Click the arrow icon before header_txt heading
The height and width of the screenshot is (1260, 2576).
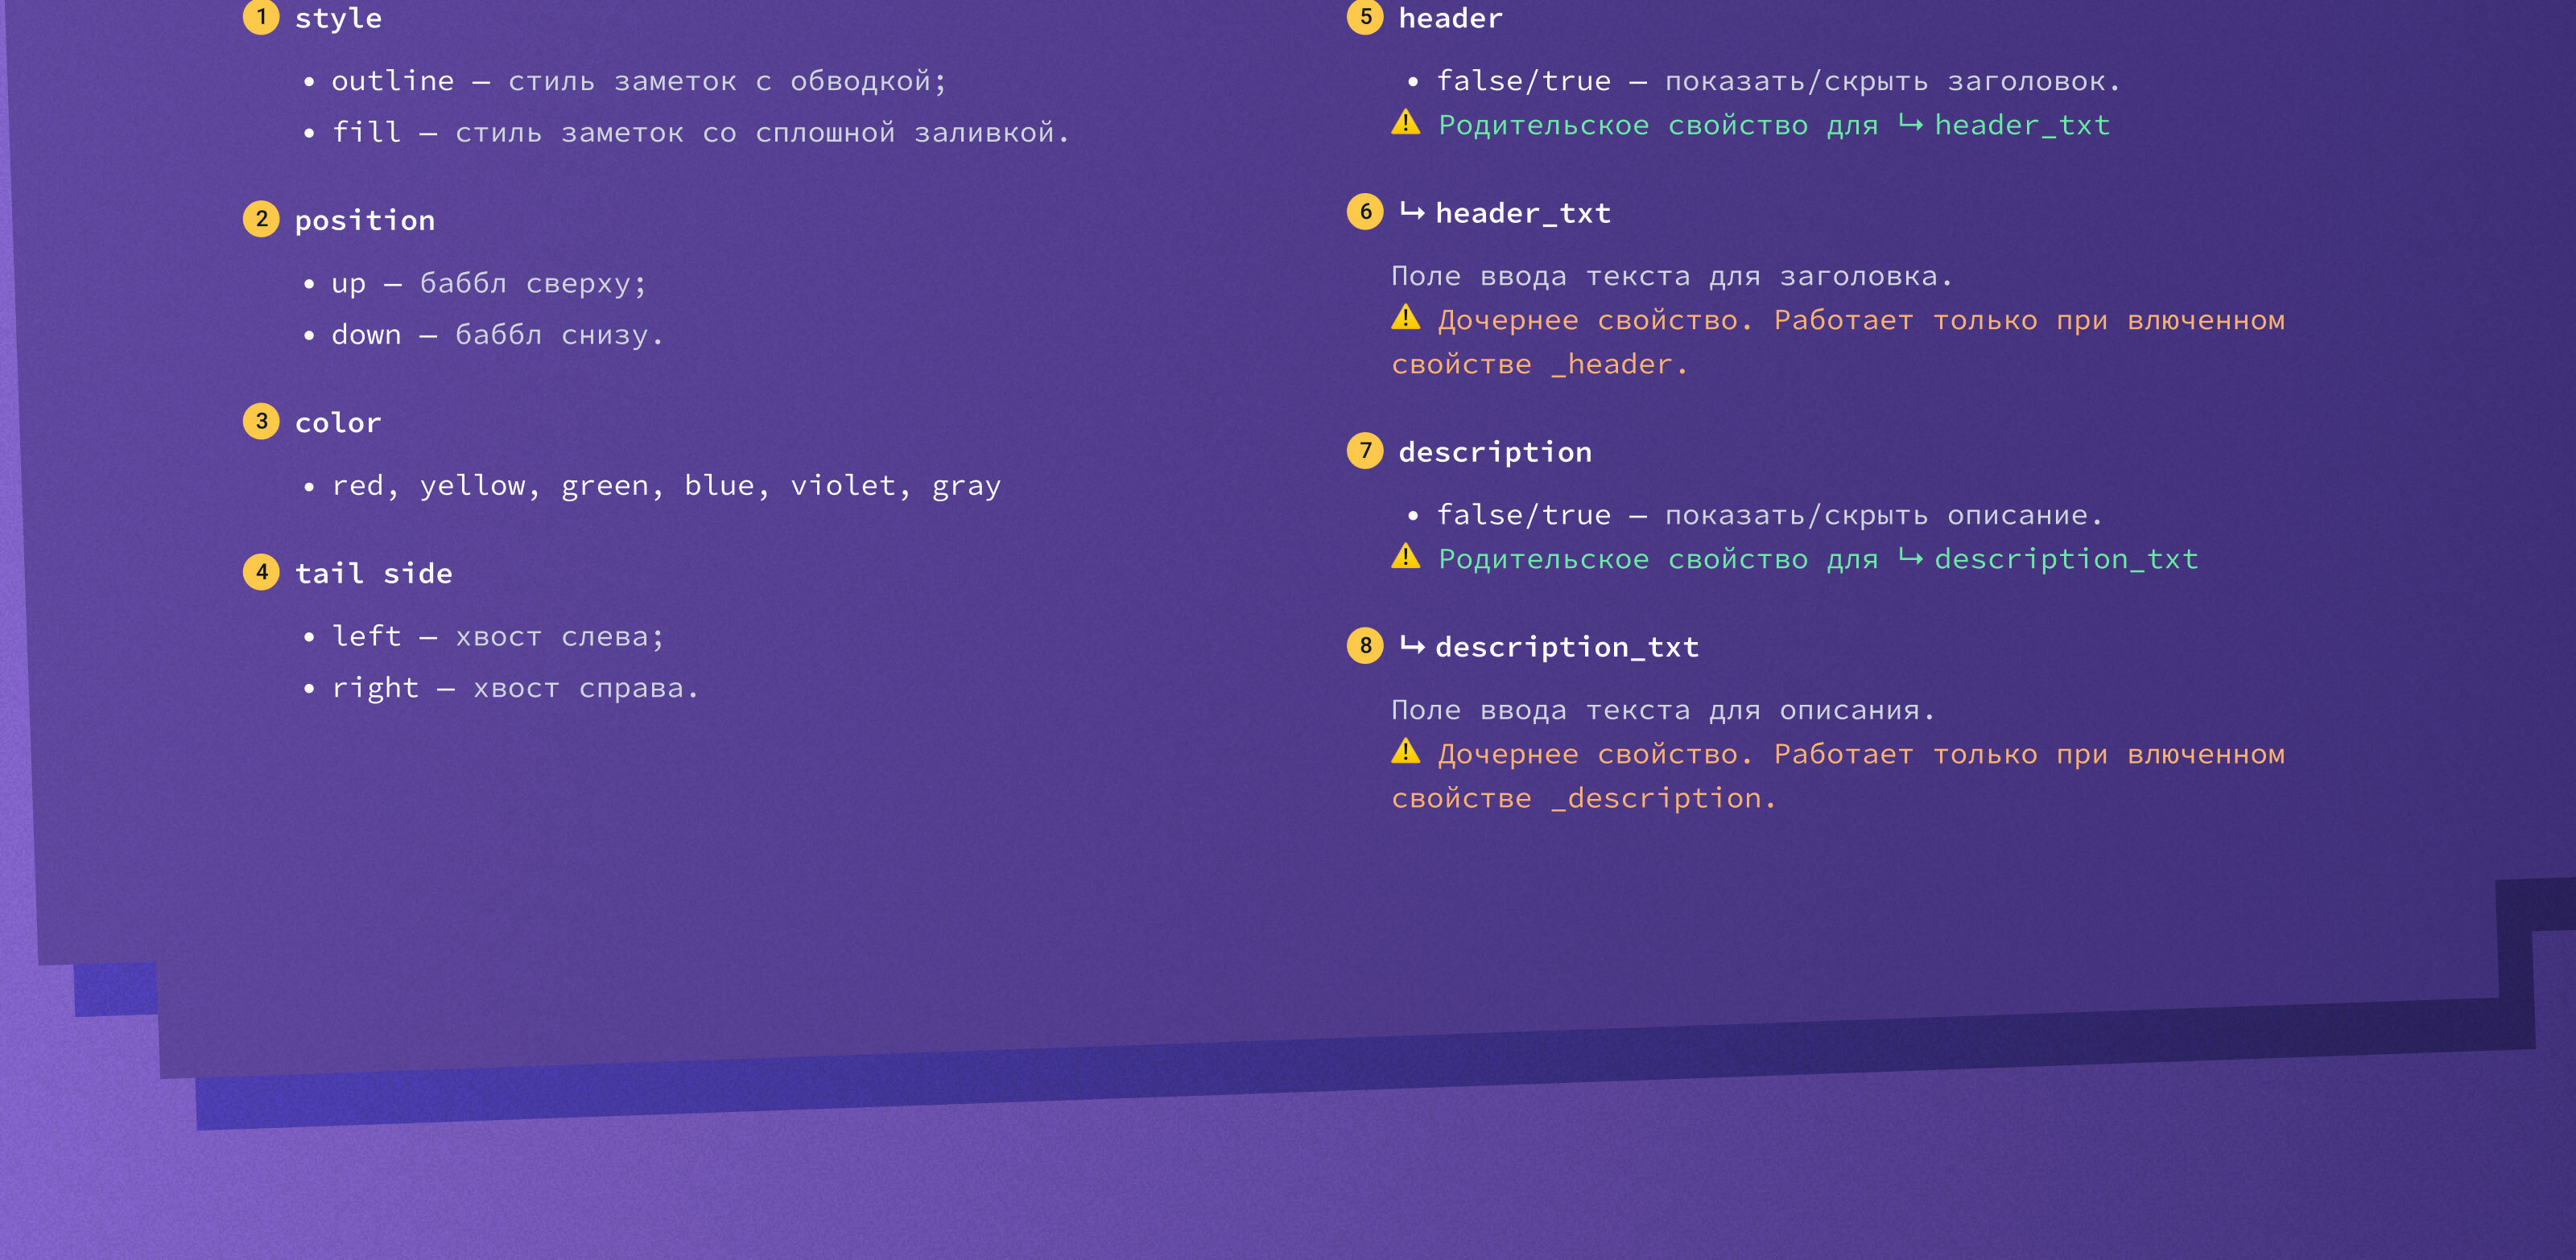coord(1412,212)
